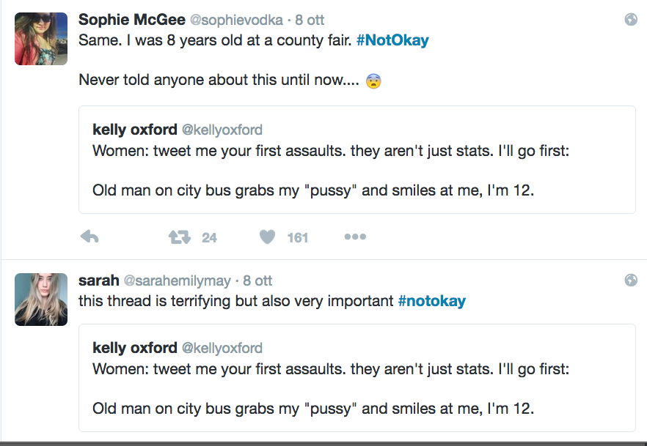Open more options on Sophie's tweet

tap(355, 237)
